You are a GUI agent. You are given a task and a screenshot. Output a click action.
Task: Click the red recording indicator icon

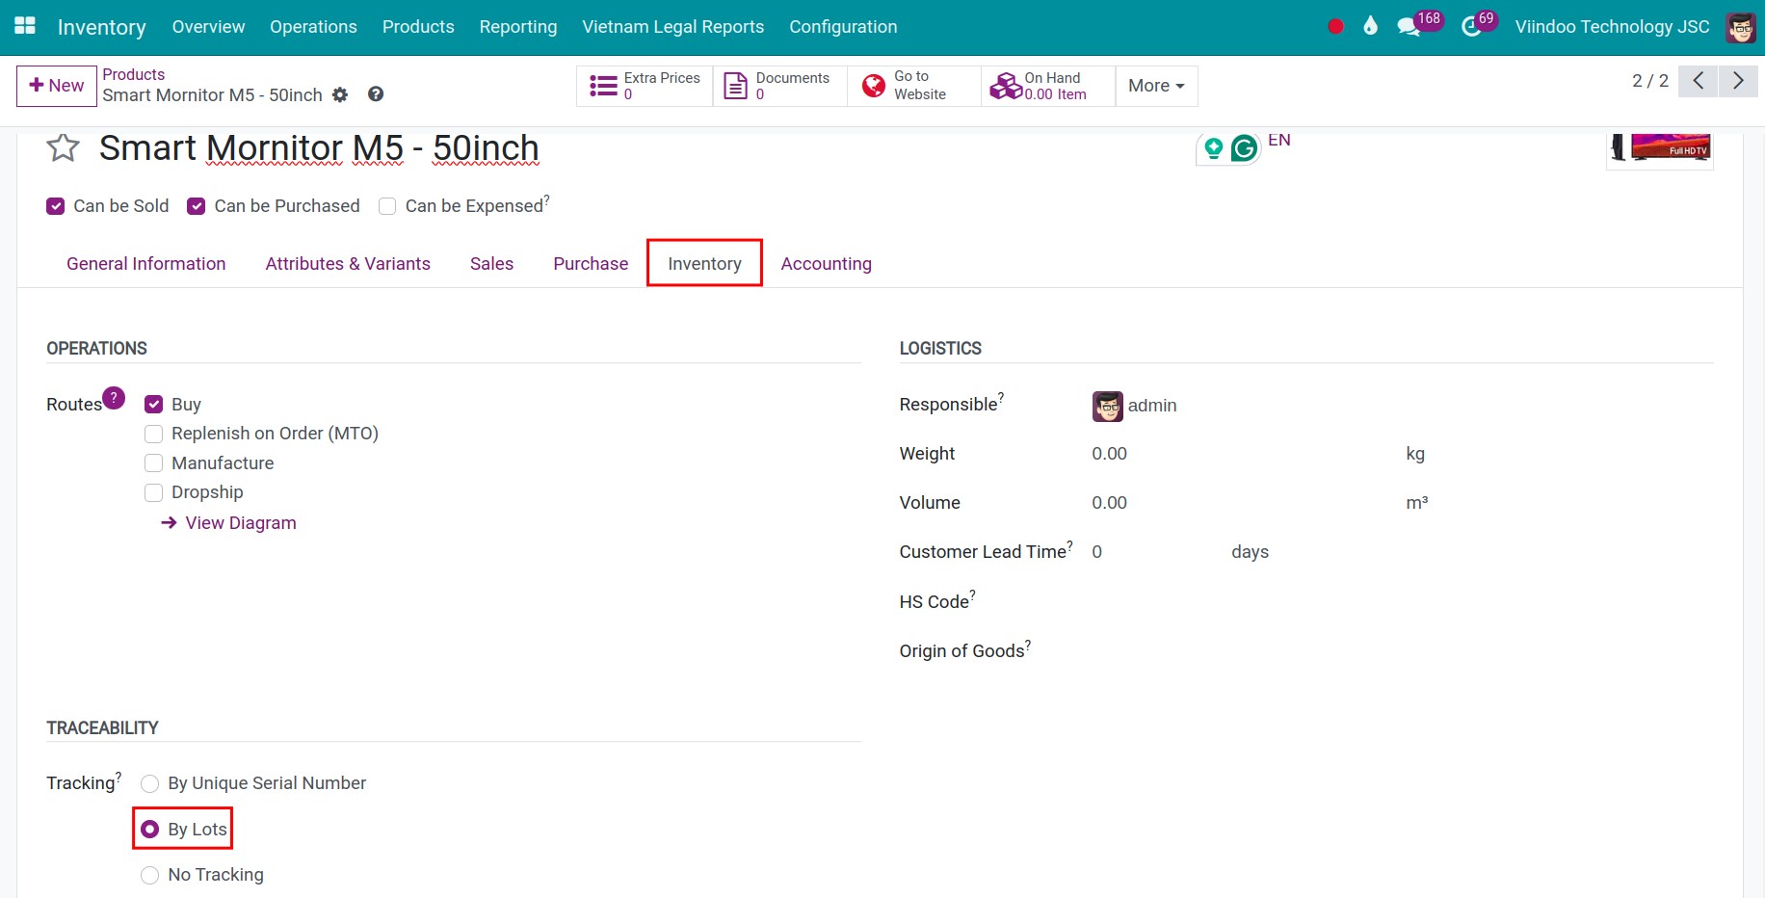pos(1335,27)
